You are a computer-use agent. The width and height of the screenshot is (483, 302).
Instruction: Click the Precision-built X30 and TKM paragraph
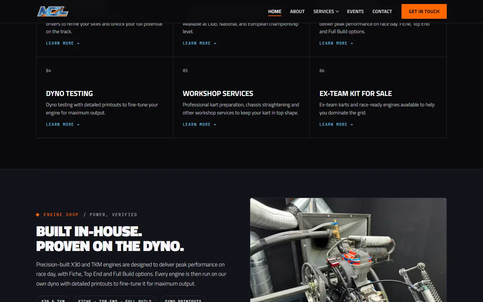coord(131,274)
